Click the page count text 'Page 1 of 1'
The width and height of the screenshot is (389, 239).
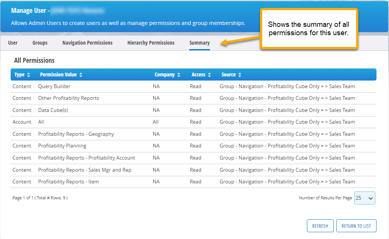tap(23, 198)
